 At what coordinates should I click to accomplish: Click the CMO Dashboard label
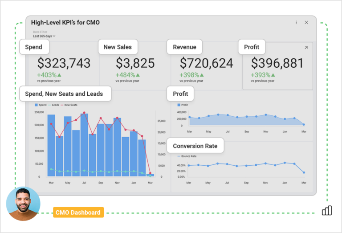click(x=78, y=212)
